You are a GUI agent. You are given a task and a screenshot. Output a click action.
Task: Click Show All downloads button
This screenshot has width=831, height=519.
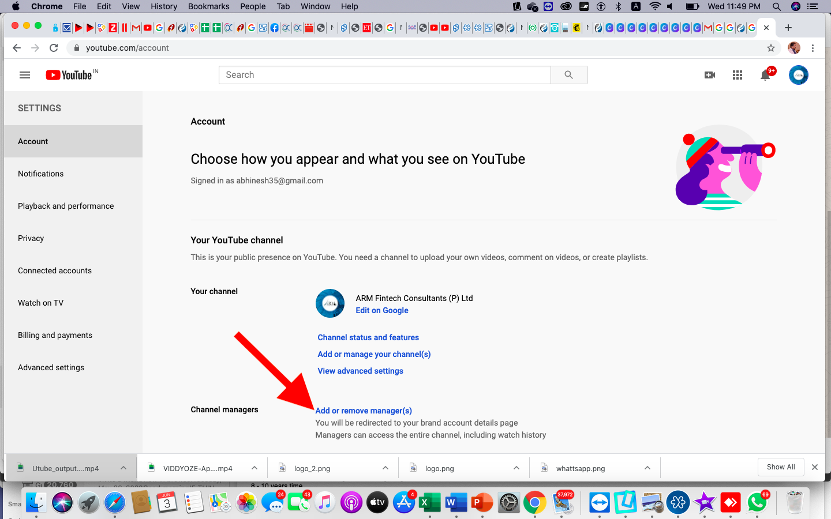pos(781,467)
